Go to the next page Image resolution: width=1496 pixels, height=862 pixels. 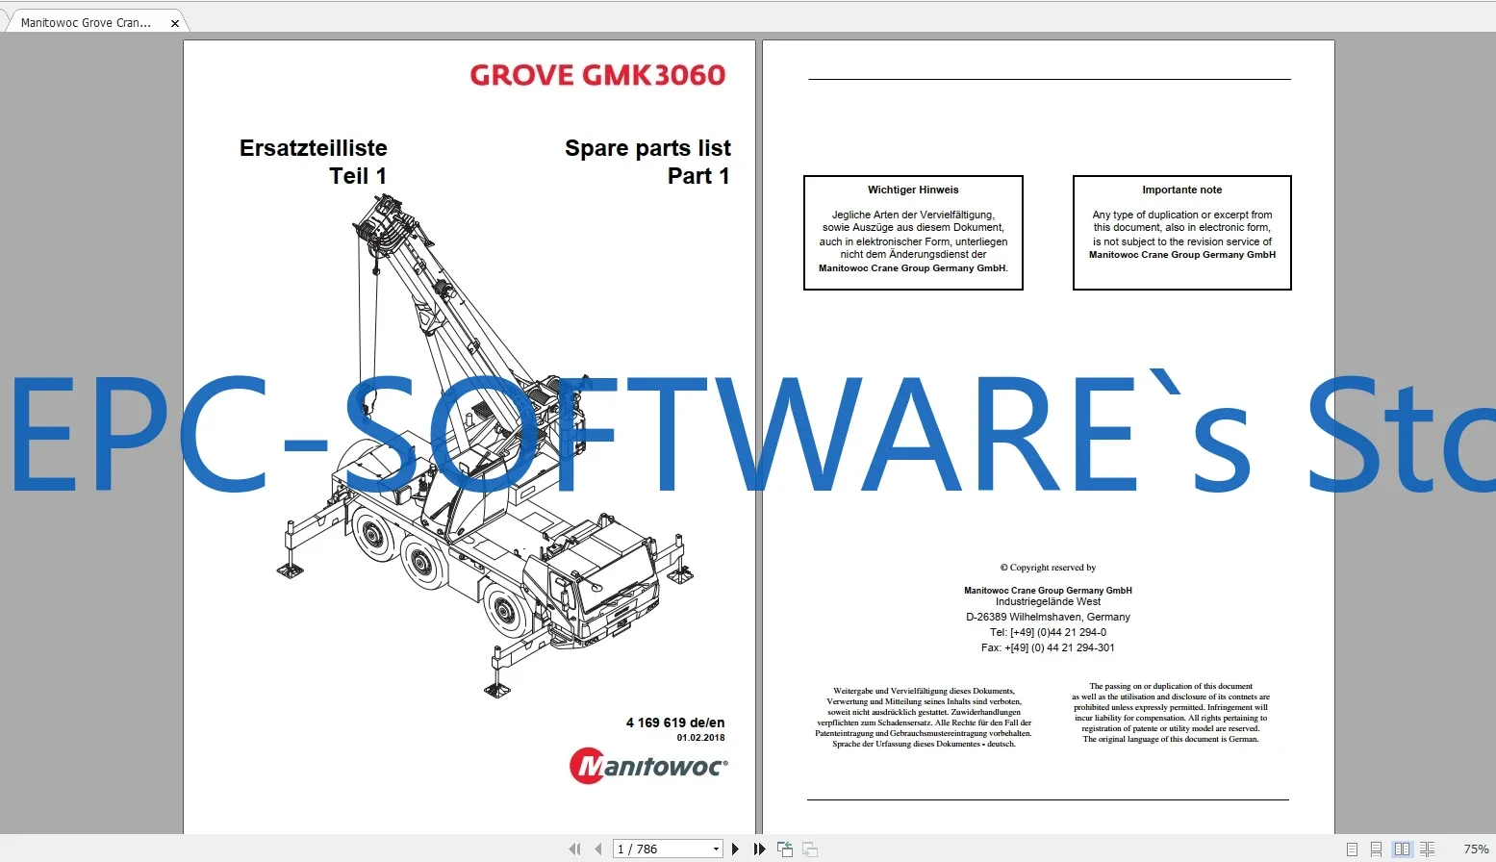pyautogui.click(x=735, y=849)
